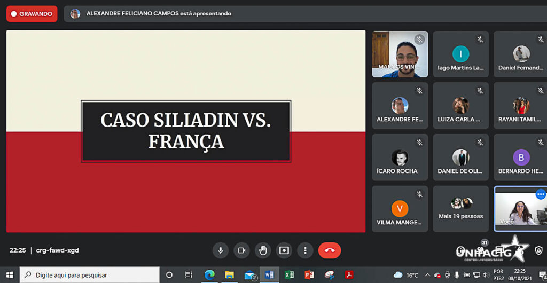Open the 'Mais 19 pessoas' participants tile

(x=460, y=209)
